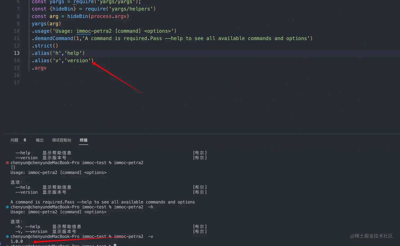Click the '-h, --help' option line in terminal
The image size is (400, 246).
click(48, 227)
